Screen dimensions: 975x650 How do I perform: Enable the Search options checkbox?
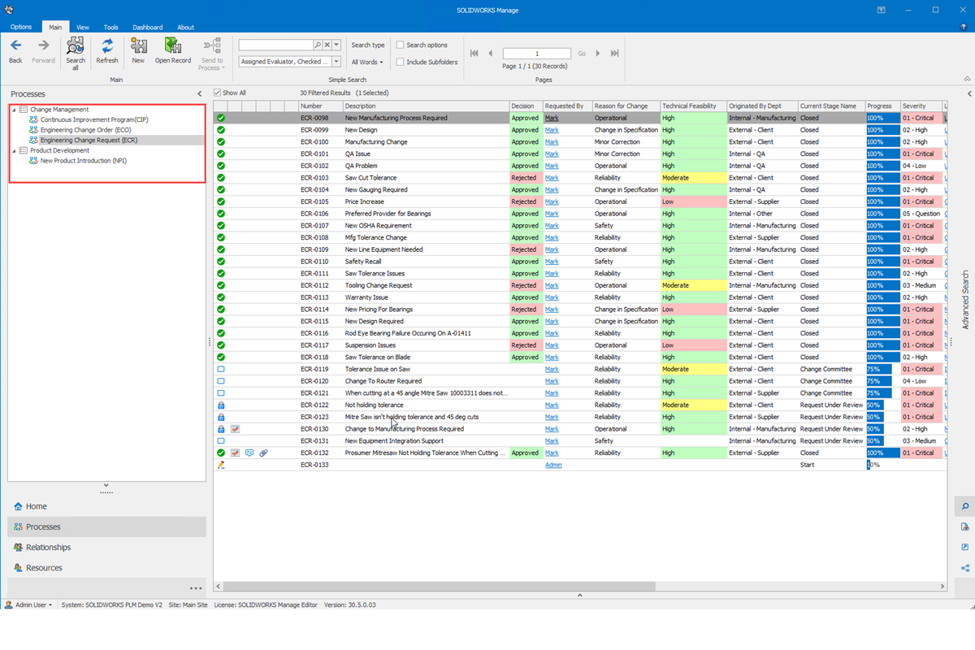[400, 45]
